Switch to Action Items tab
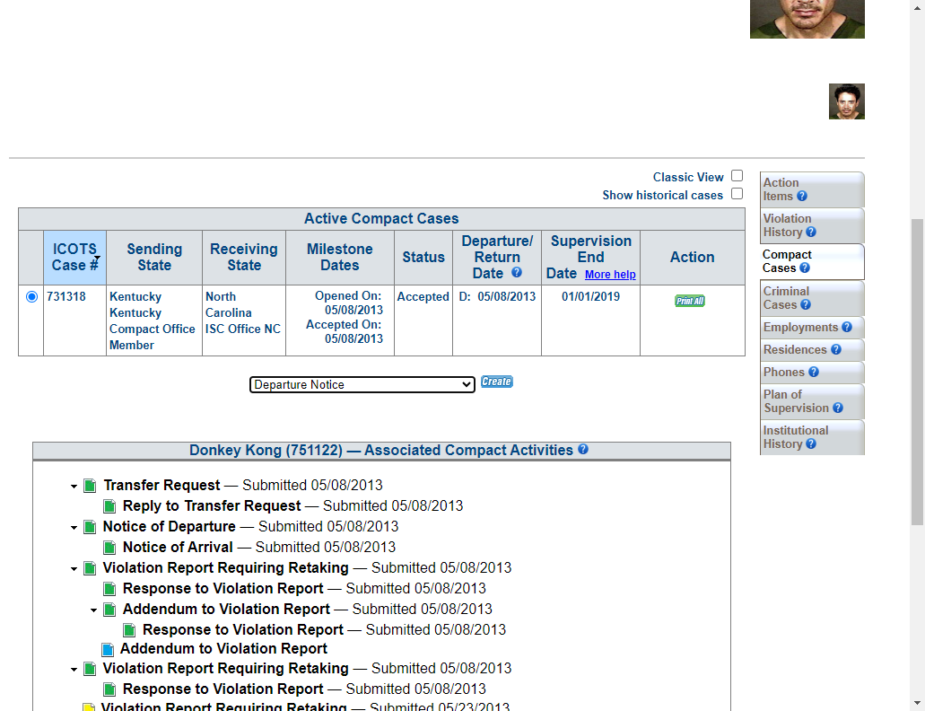925x711 pixels. [812, 189]
